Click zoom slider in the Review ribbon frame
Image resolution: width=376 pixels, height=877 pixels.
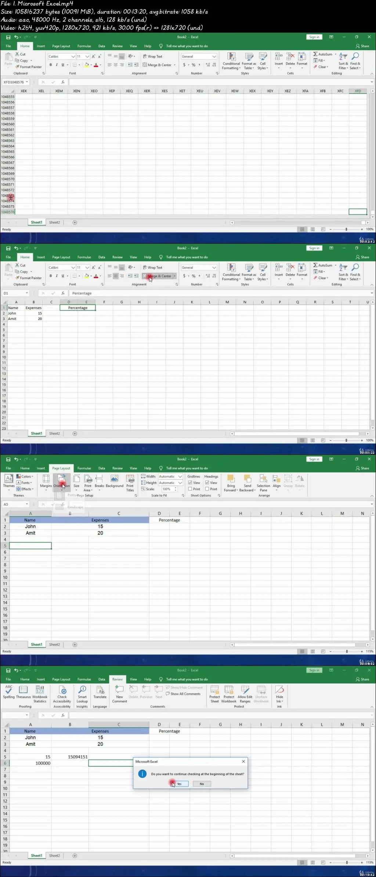point(347,862)
